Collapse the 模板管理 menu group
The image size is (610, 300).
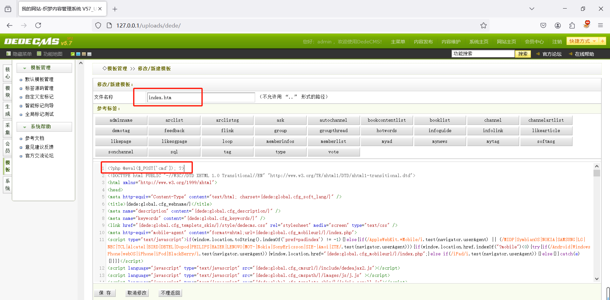point(44,68)
